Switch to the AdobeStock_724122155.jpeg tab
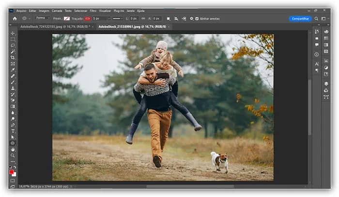The height and width of the screenshot is (197, 339). coord(54,27)
